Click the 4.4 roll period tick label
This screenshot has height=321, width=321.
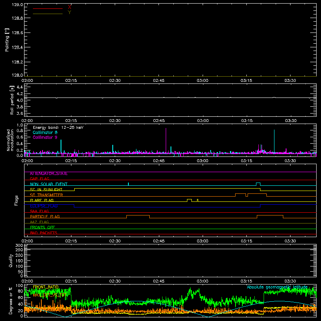[x=20, y=87]
